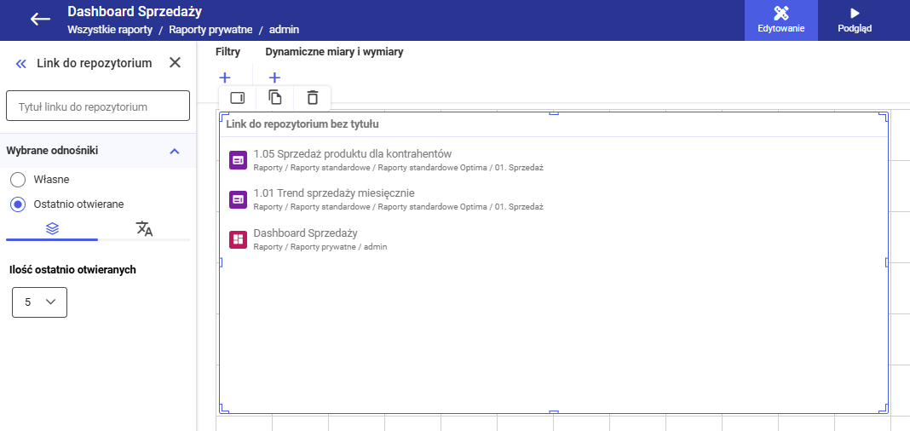
Task: Click the Ilość ostatnio otwieranych label
Action: (x=73, y=269)
